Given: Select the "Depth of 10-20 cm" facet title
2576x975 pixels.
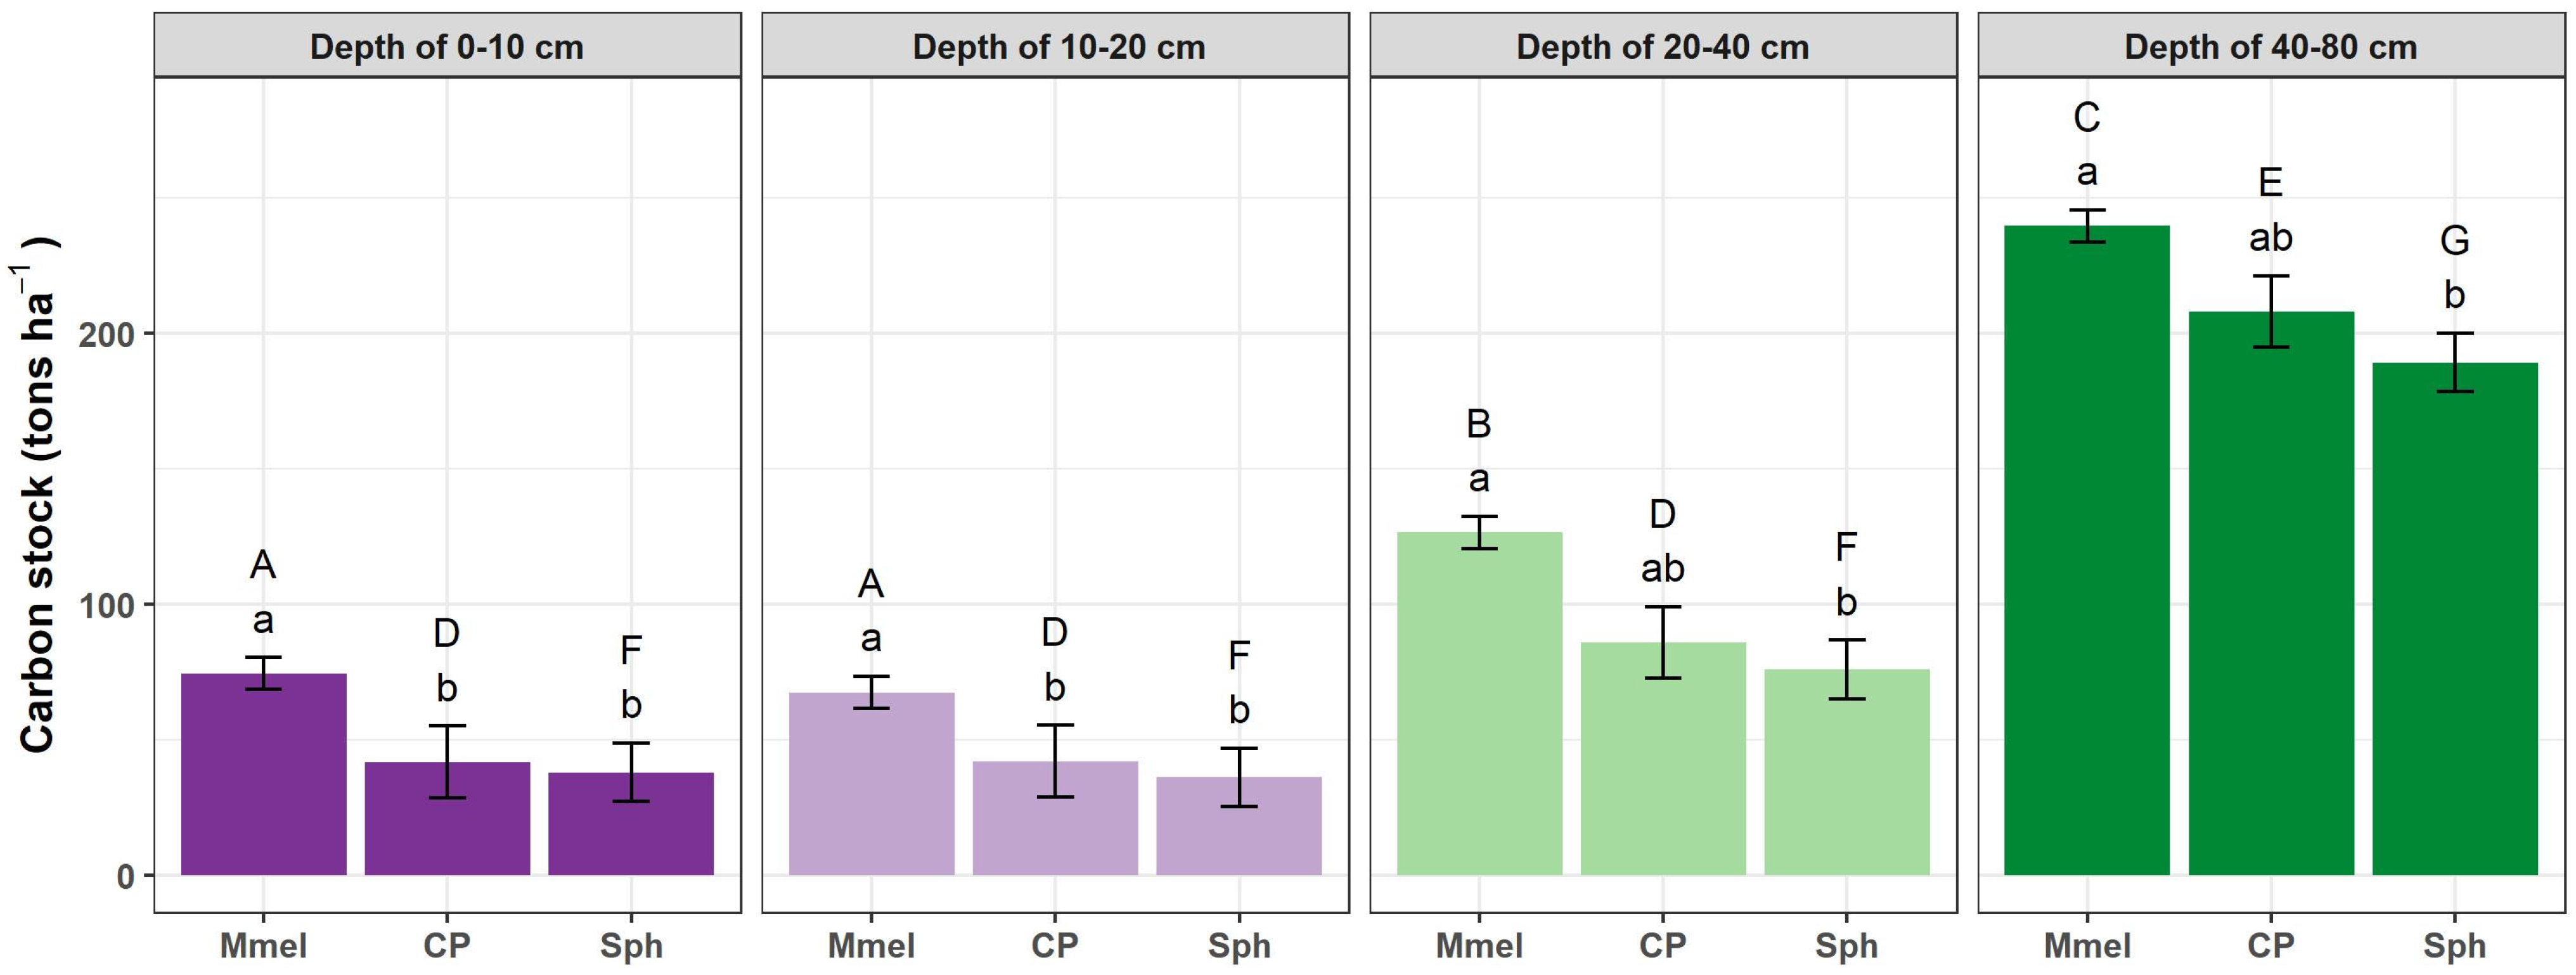Looking at the screenshot, I should pyautogui.click(x=1058, y=47).
